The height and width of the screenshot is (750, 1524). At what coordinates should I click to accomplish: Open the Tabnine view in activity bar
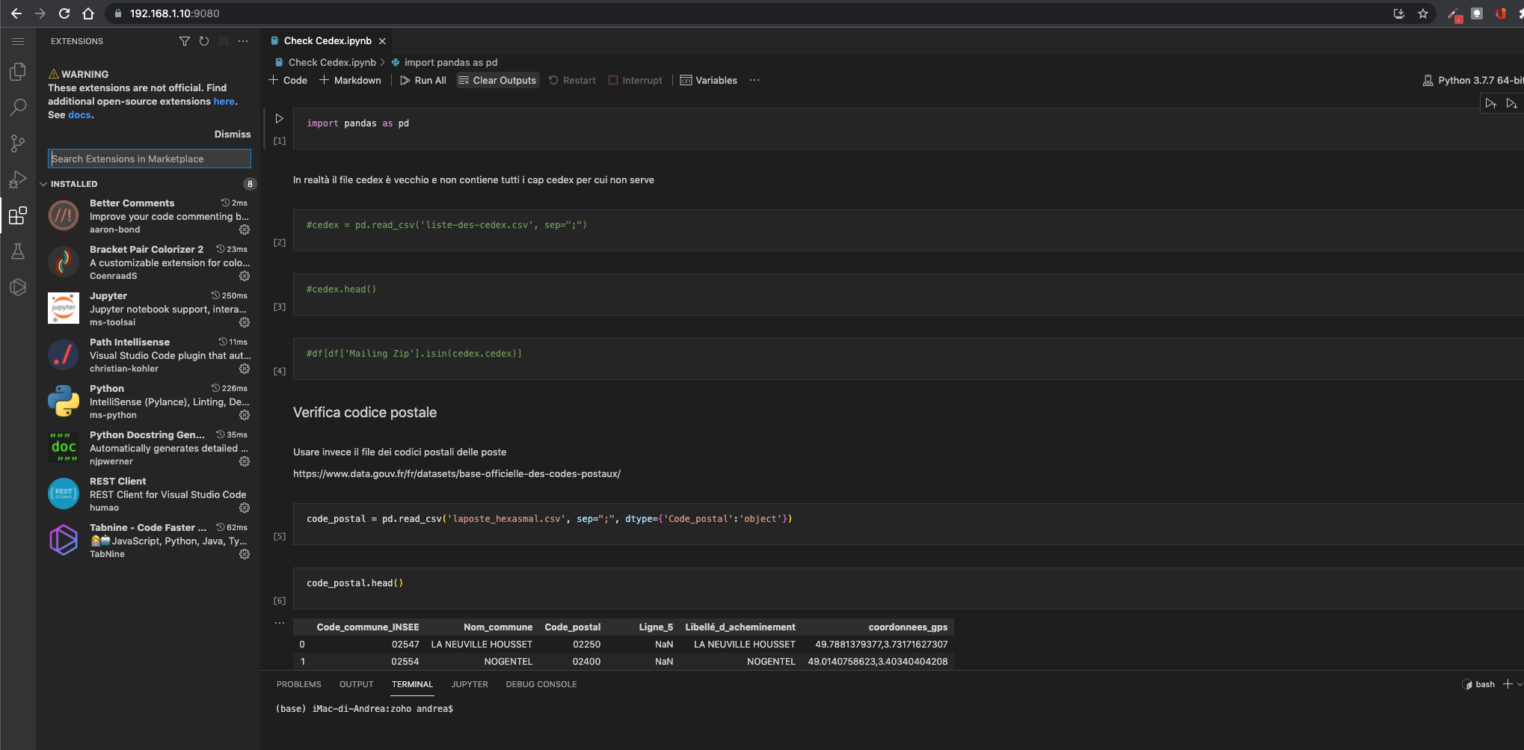coord(18,288)
